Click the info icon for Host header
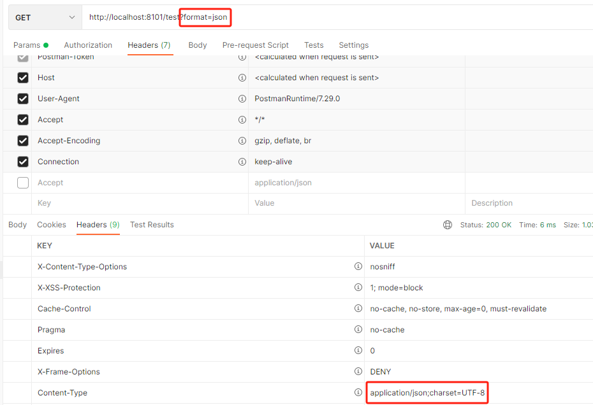This screenshot has width=593, height=405. click(x=242, y=78)
